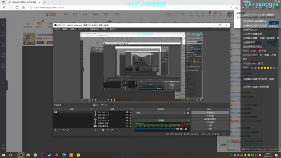Open source properties gear in sources toolbar
The height and width of the screenshot is (158, 281).
(103, 130)
